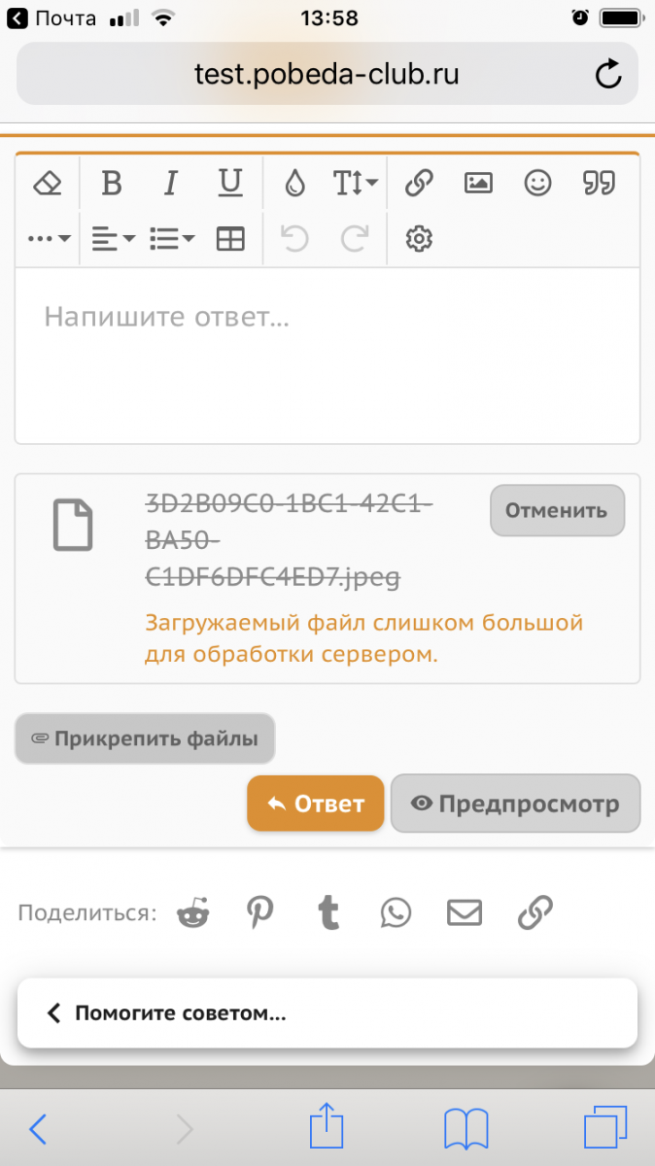The image size is (655, 1166).
Task: Open editor settings gear
Action: tap(419, 239)
